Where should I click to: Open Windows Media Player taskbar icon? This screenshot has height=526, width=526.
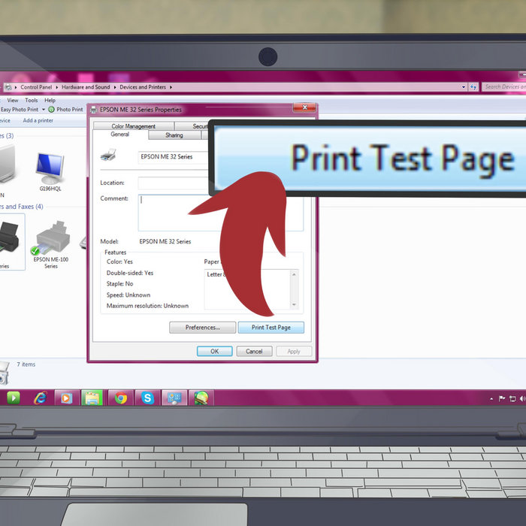[66, 398]
